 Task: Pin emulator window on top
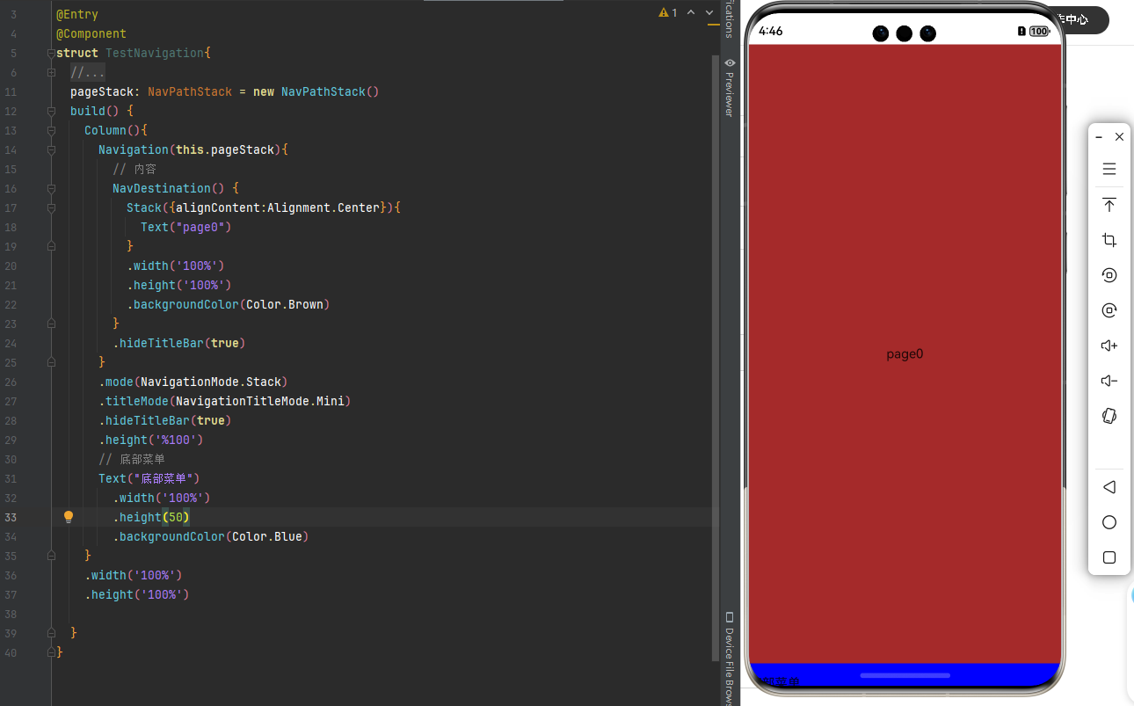[1109, 205]
